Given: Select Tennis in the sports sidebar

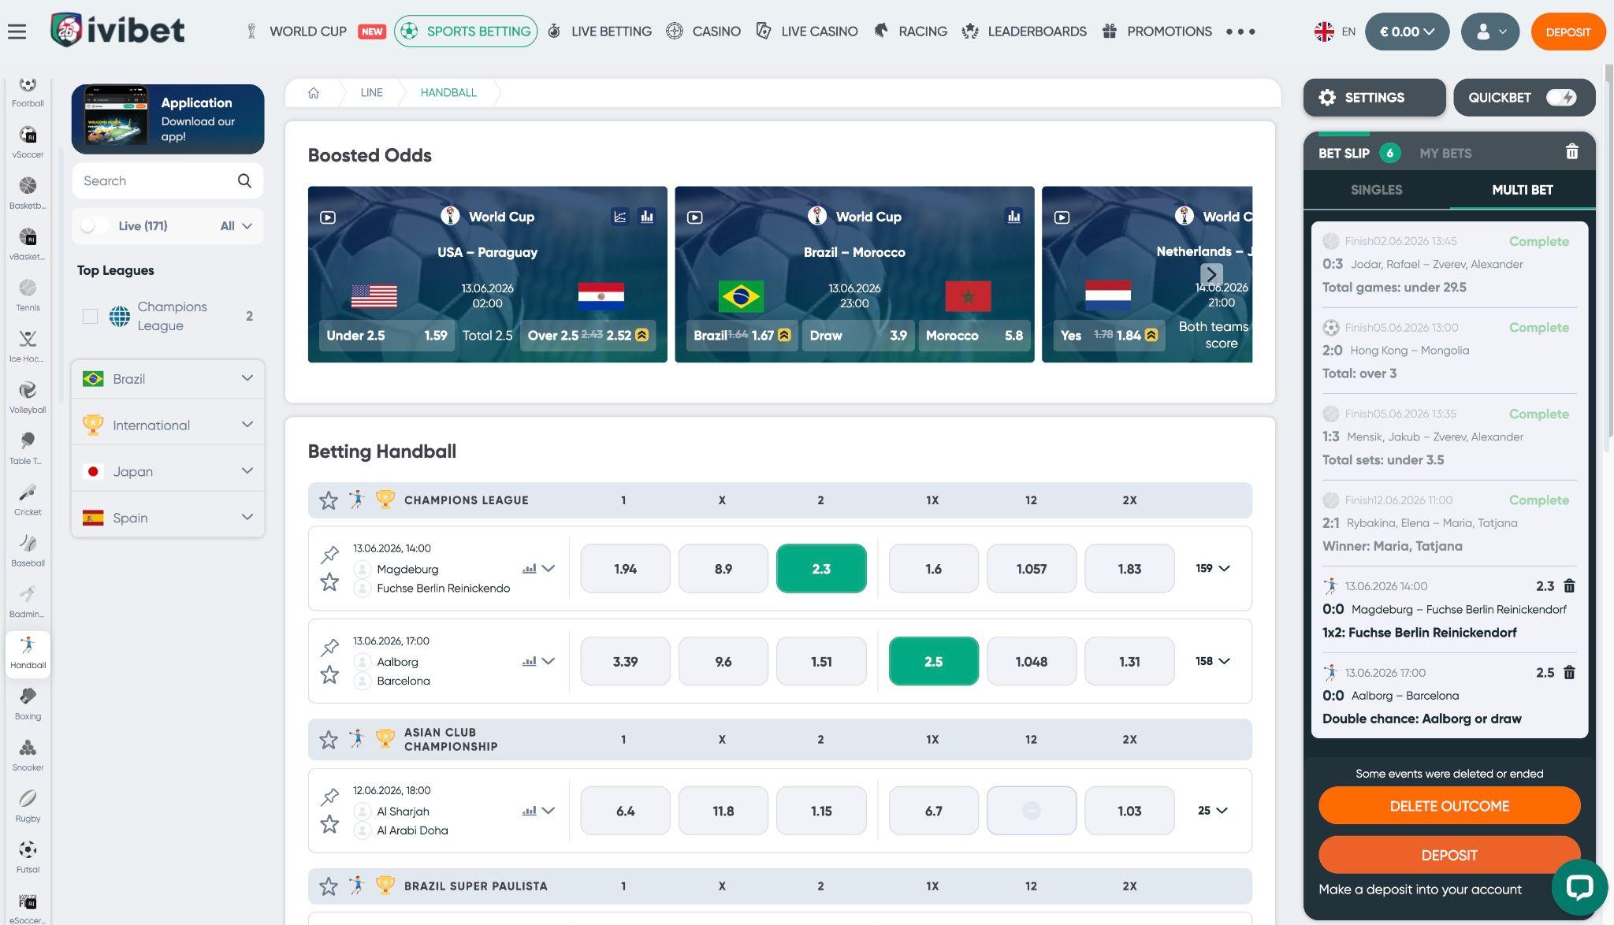Looking at the screenshot, I should (x=28, y=295).
